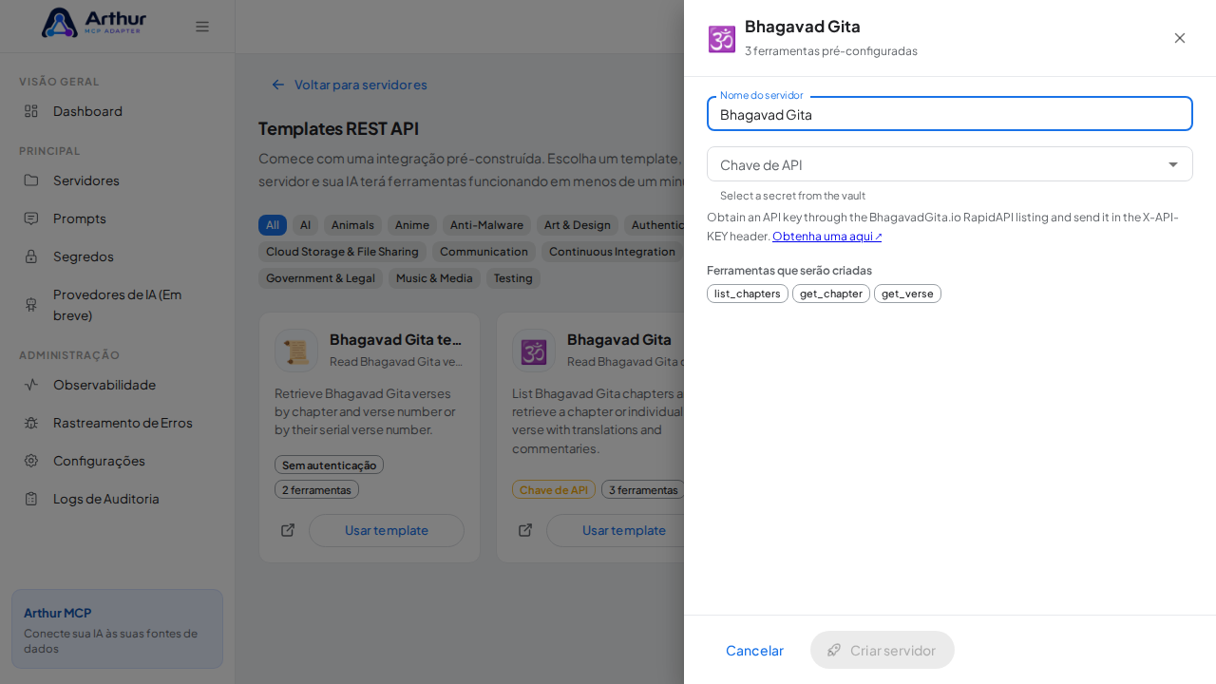Open Rastreamento de Erros page
The height and width of the screenshot is (684, 1216).
click(118, 423)
